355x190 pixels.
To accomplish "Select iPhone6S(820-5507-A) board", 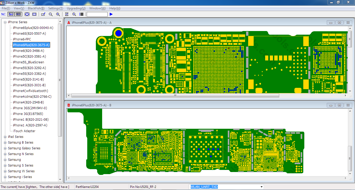I will tap(30, 34).
